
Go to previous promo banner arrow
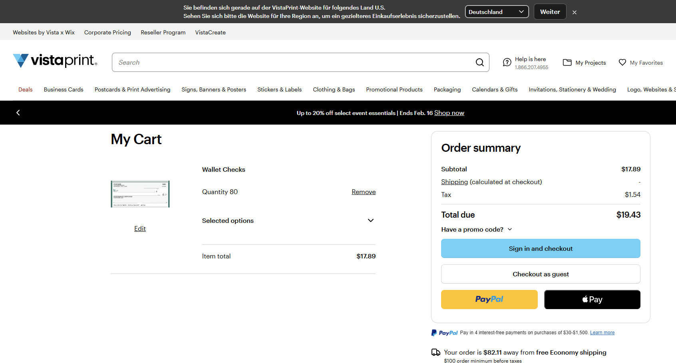pyautogui.click(x=18, y=113)
